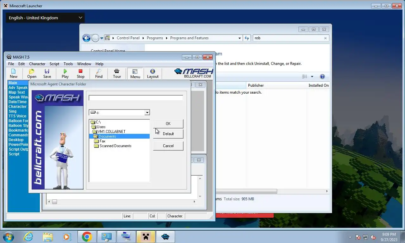Click Control Panel breadcrumb segment
Viewport: 405px width, 243px height.
click(128, 38)
